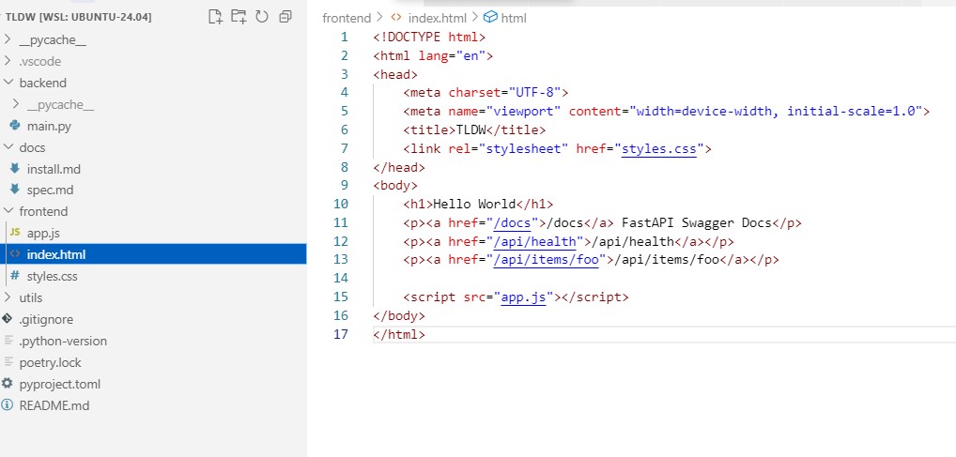Click the frontend breadcrumb segment

tap(347, 18)
